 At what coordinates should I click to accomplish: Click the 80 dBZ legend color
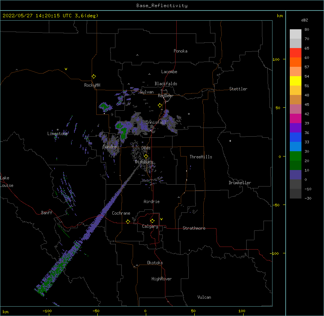click(295, 34)
